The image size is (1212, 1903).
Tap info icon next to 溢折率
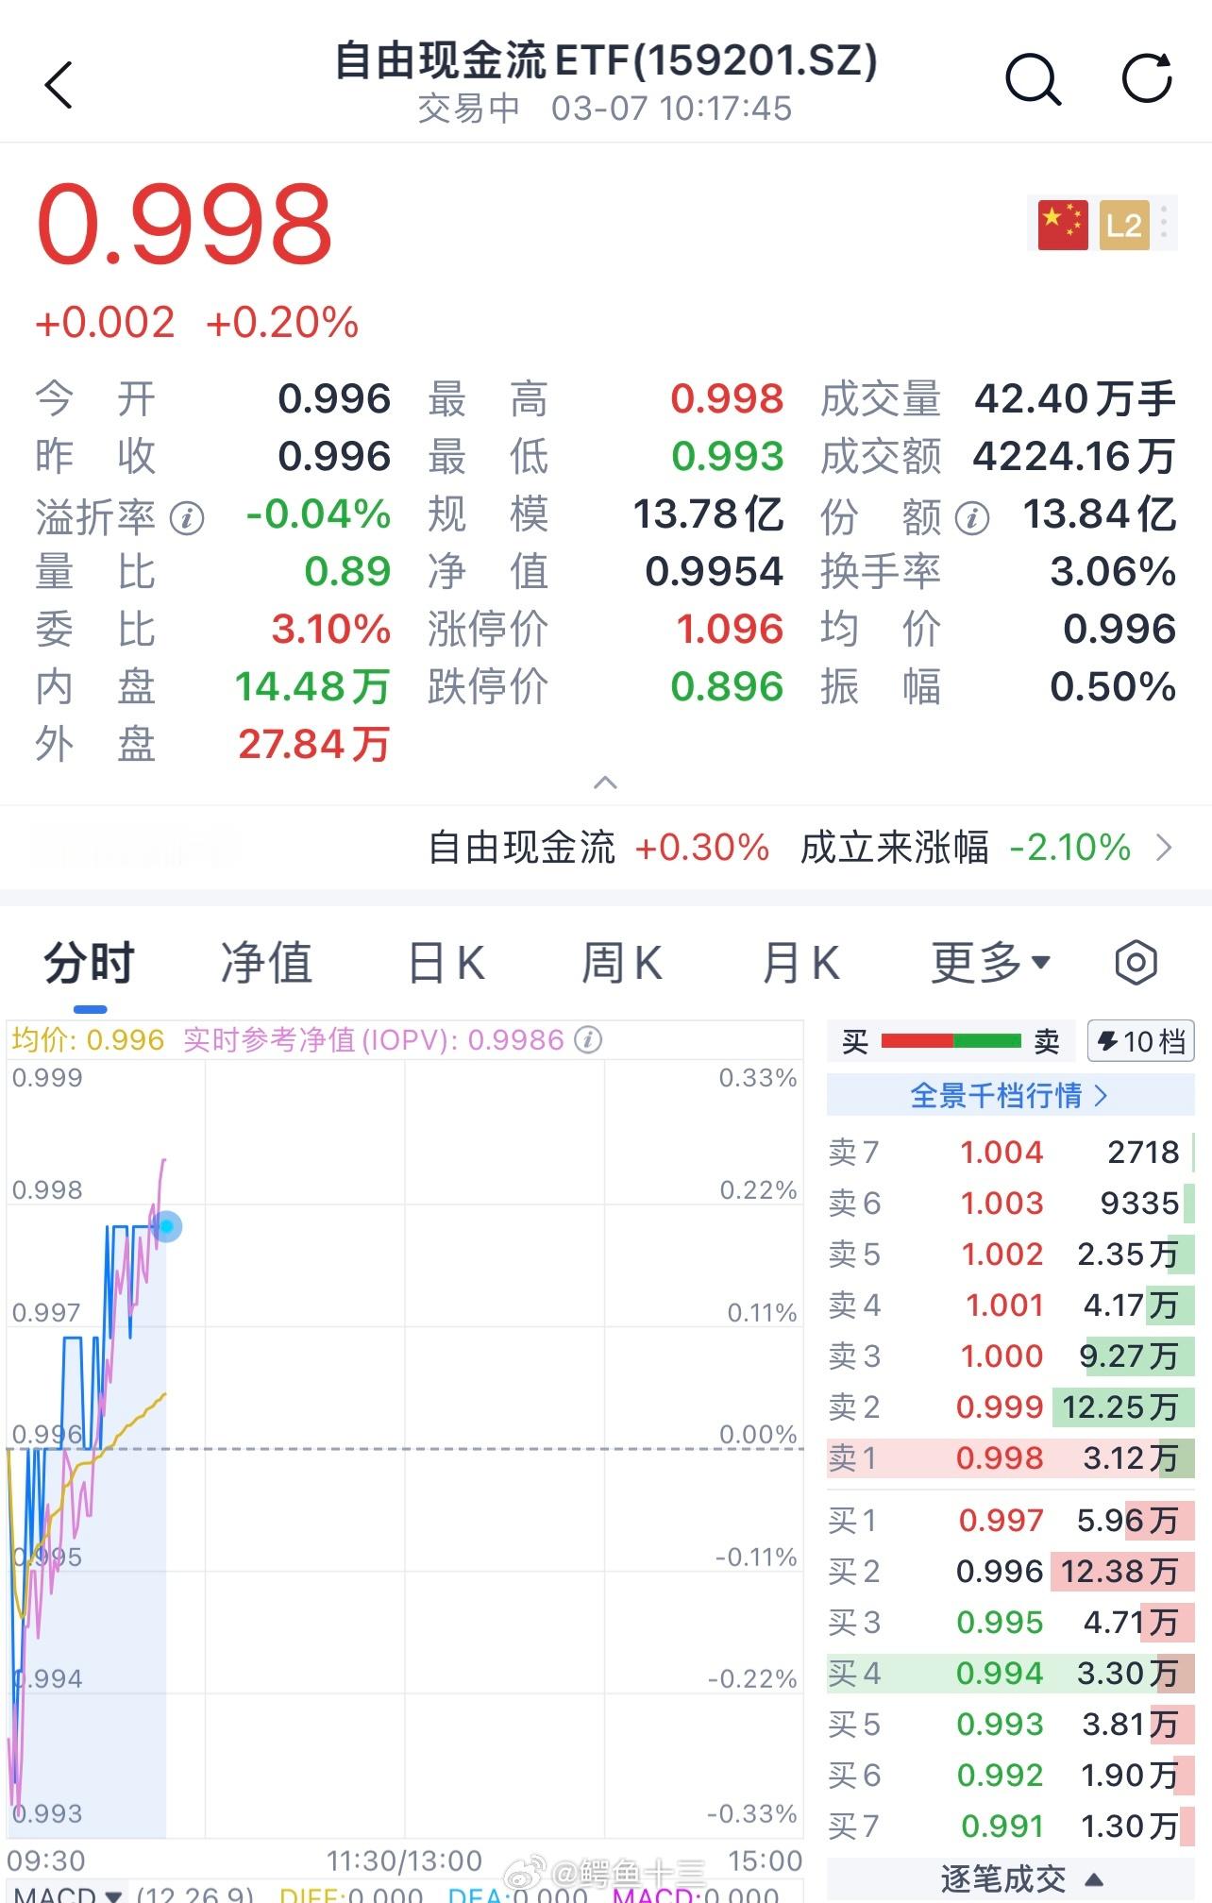[187, 518]
